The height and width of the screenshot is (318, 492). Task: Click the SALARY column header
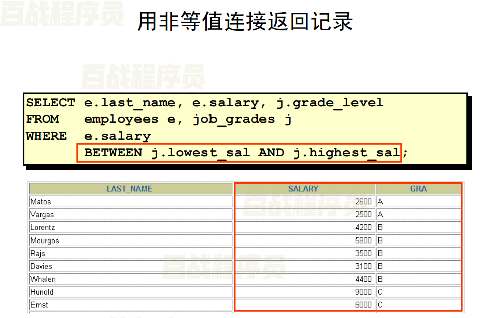(x=303, y=189)
